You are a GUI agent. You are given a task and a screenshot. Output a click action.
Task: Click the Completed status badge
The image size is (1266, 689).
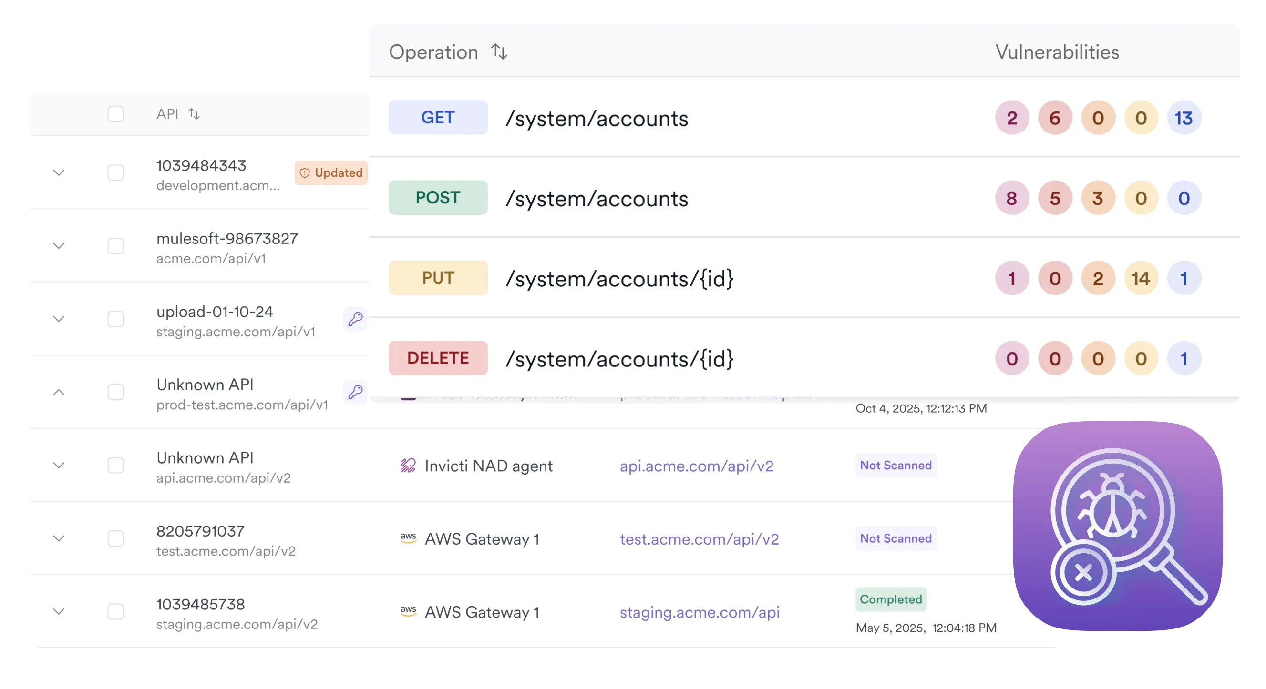tap(891, 599)
